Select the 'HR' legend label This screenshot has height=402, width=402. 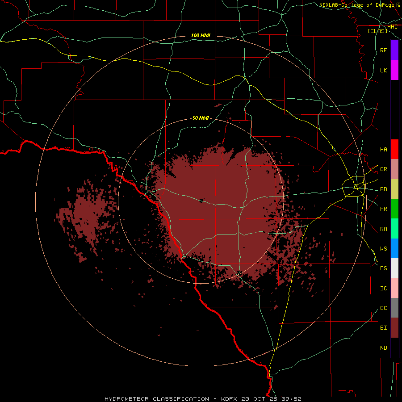pos(383,209)
